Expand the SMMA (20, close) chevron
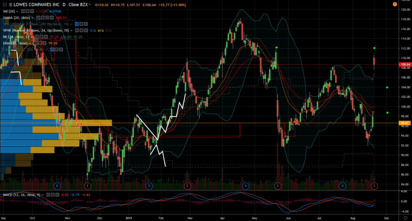412x221 pixels. point(32,18)
